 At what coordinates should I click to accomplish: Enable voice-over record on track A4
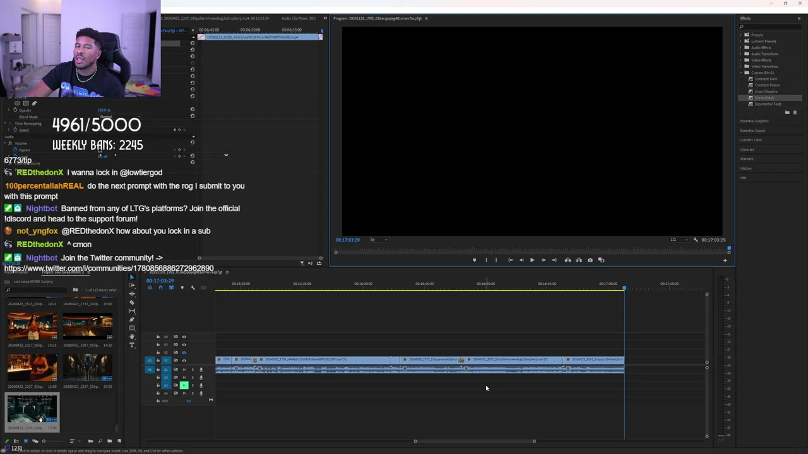[x=201, y=393]
